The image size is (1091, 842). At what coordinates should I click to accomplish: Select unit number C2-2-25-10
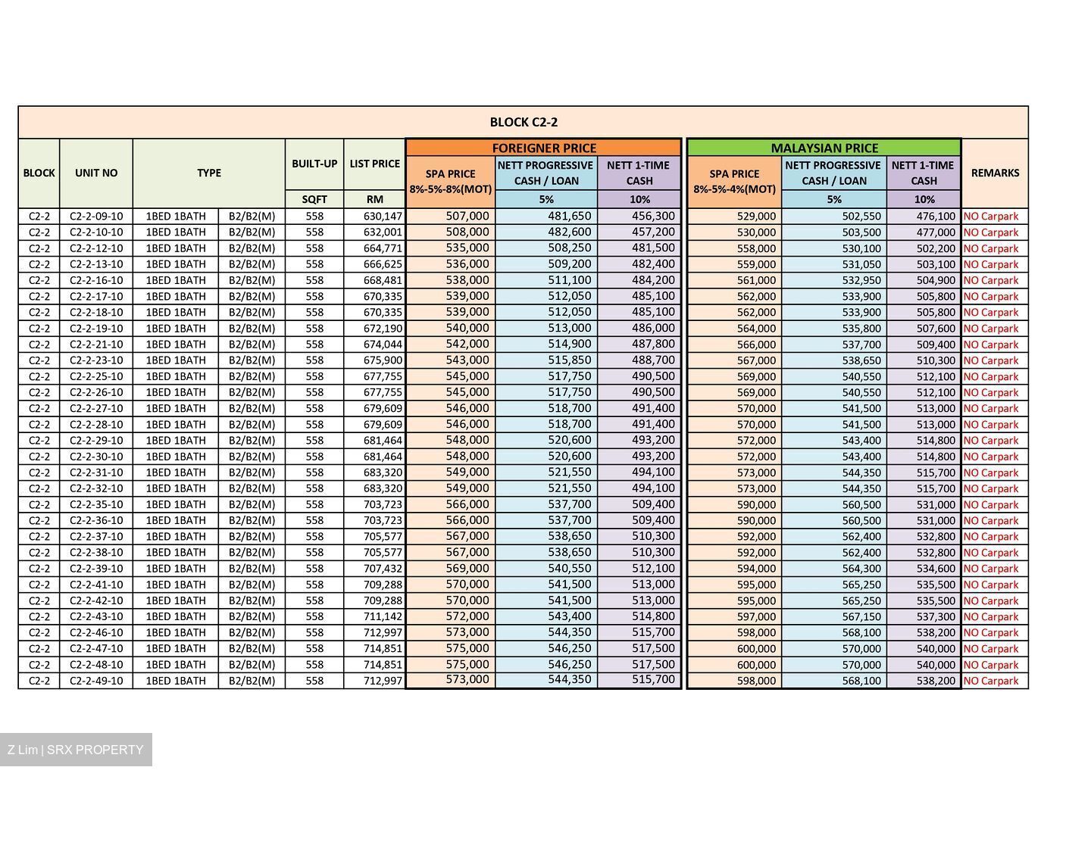[96, 376]
